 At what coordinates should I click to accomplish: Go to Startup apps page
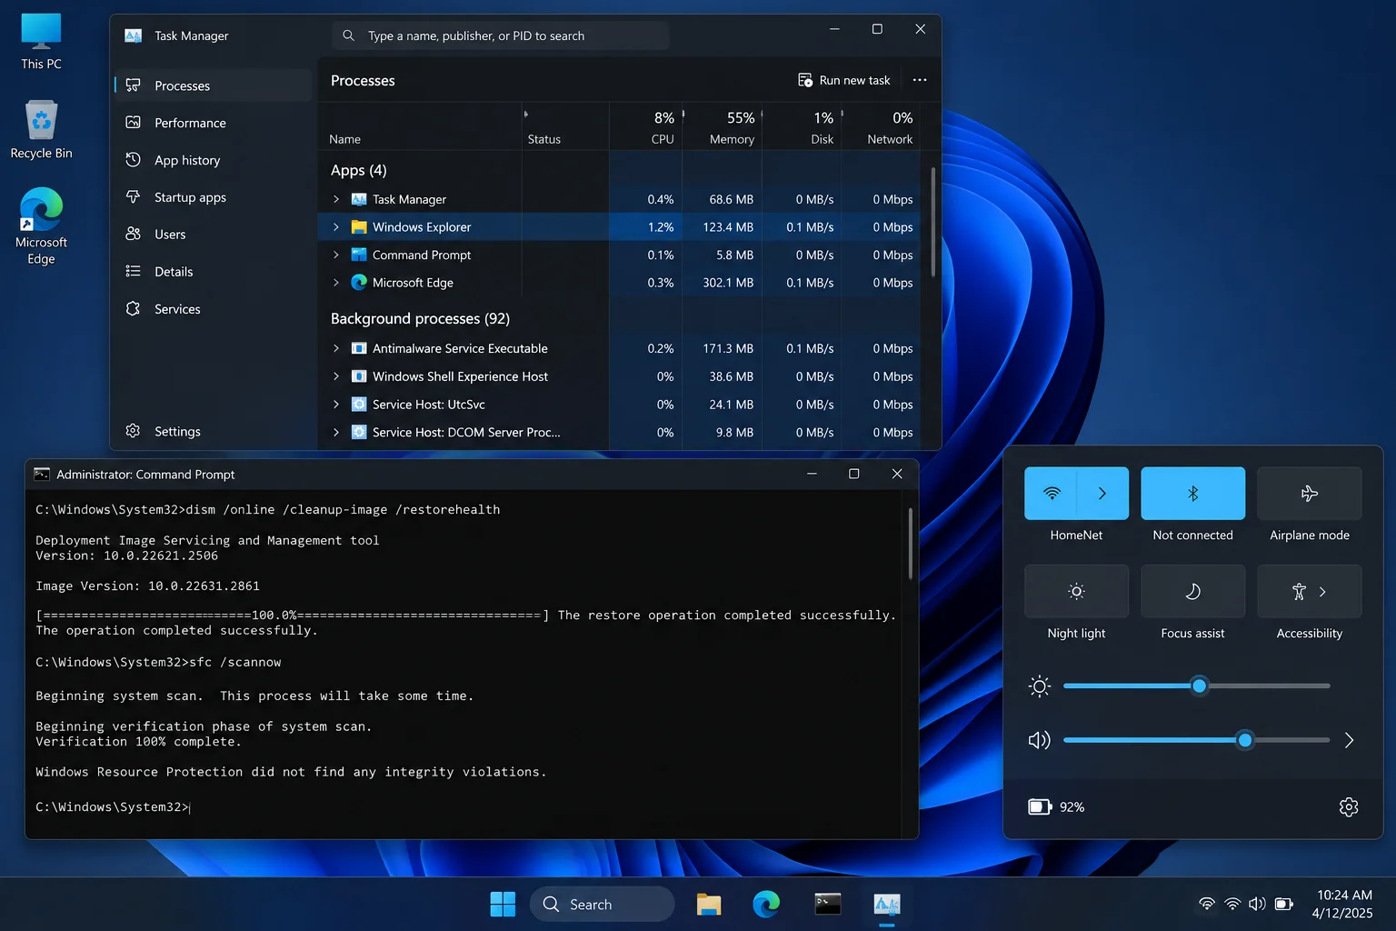214,197
